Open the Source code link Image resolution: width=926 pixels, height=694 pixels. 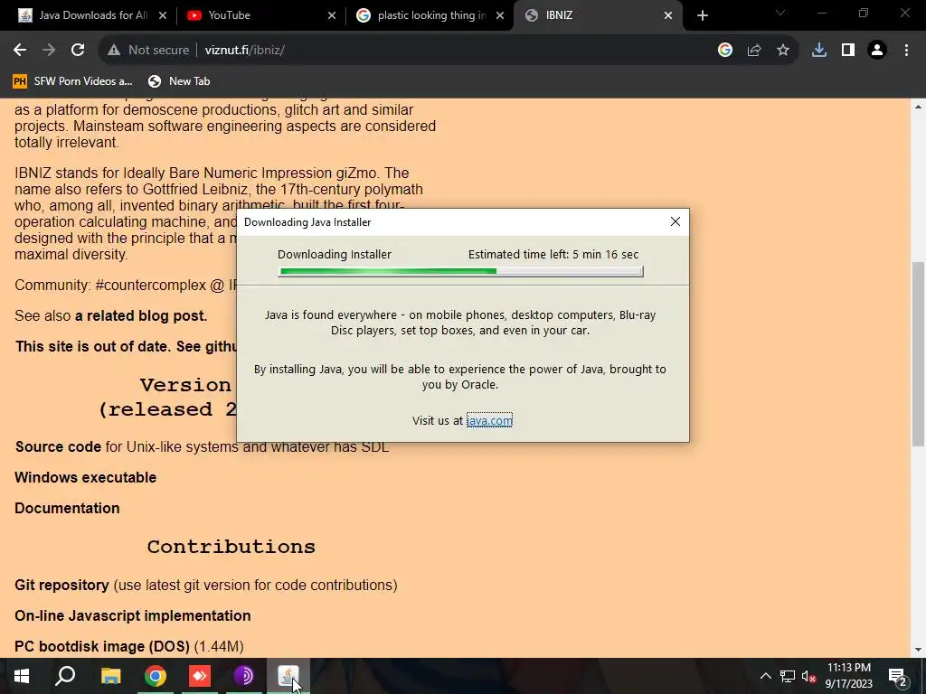click(58, 446)
